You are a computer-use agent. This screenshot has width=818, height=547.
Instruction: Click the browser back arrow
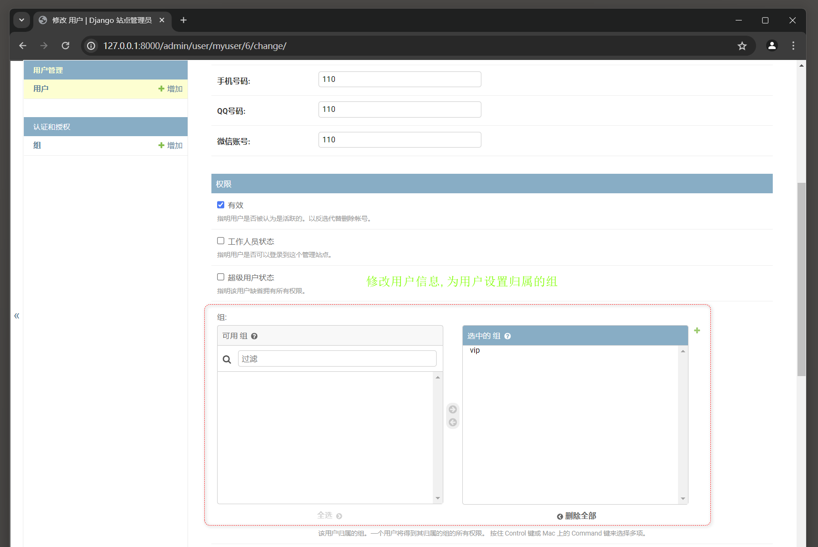point(22,46)
